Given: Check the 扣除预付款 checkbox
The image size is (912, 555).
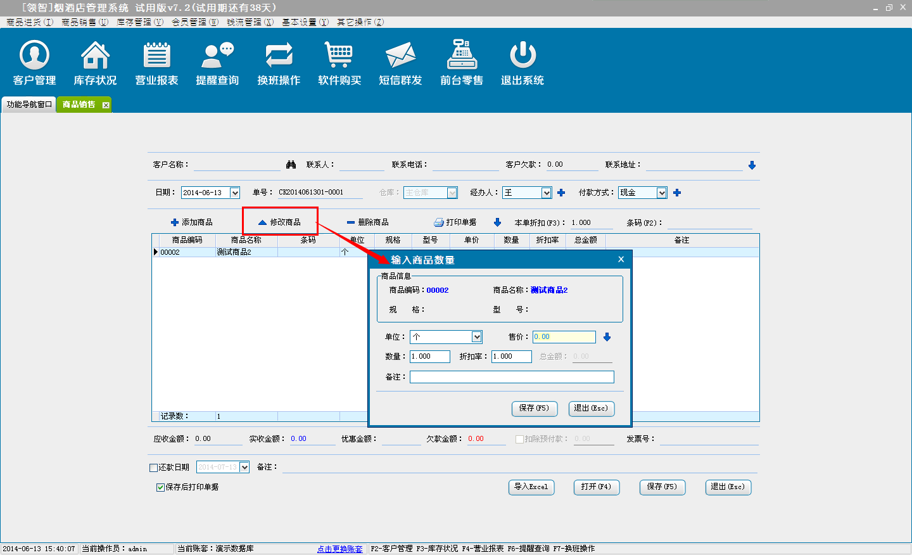Looking at the screenshot, I should pos(519,439).
